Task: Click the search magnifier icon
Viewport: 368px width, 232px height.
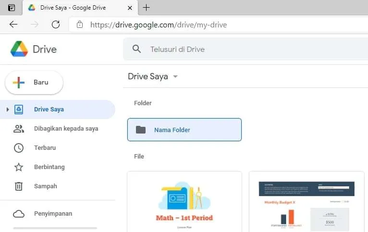Action: (x=136, y=49)
